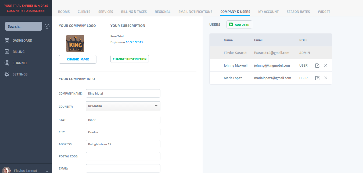Viewport: 363px width, 173px height.
Task: Click the Settings gear icon
Action: [7, 74]
